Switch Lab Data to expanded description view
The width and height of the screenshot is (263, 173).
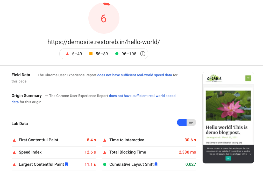(x=191, y=122)
